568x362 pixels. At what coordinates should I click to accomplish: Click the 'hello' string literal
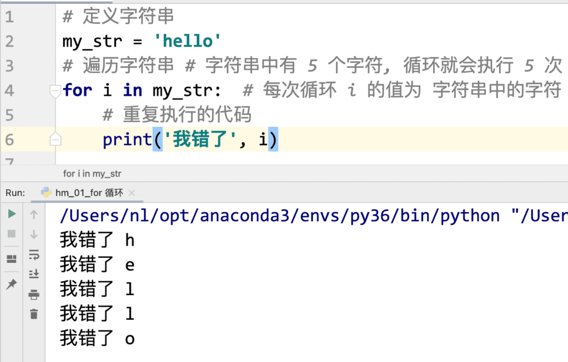[187, 41]
